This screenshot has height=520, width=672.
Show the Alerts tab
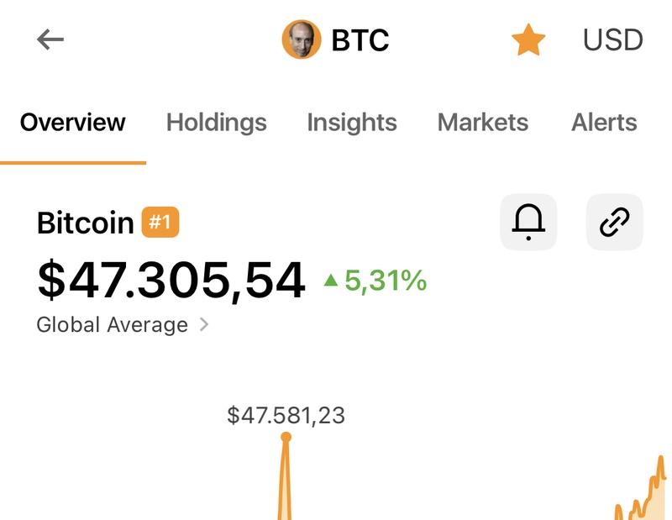tap(604, 123)
